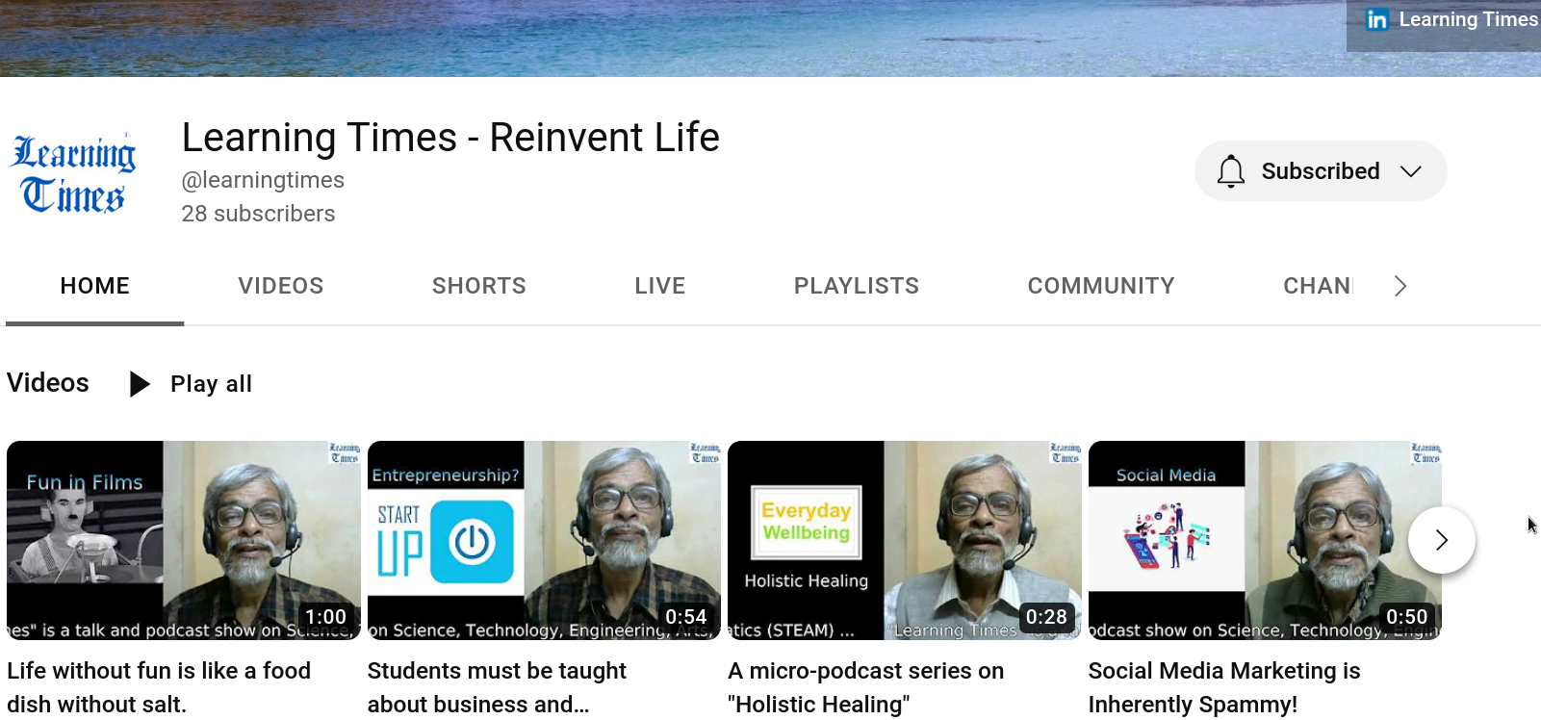
Task: Click the Play all triangle icon
Action: point(140,384)
